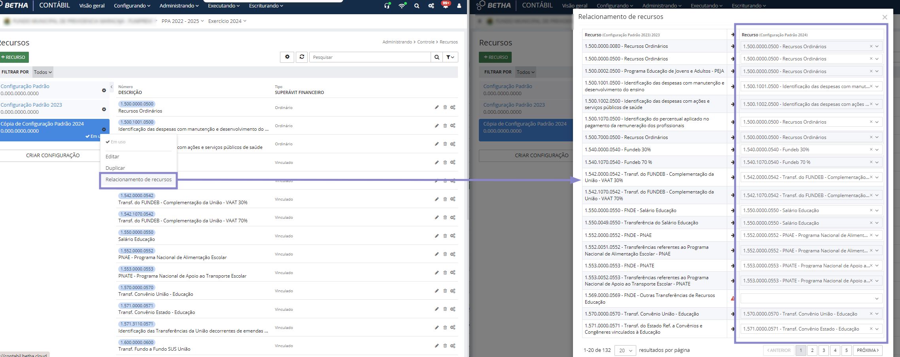Open results per page dropdown showing 20

point(625,350)
